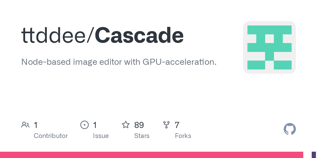Click the contributors people icon
This screenshot has width=317, height=158.
[x=25, y=125]
